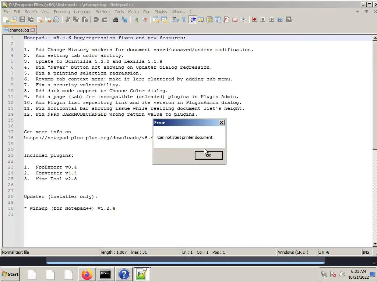Click the Redo arrow icon
Screen dimensions: 377x282
point(104,20)
